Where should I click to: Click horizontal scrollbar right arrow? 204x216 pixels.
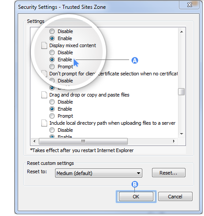pyautogui.click(x=174, y=142)
